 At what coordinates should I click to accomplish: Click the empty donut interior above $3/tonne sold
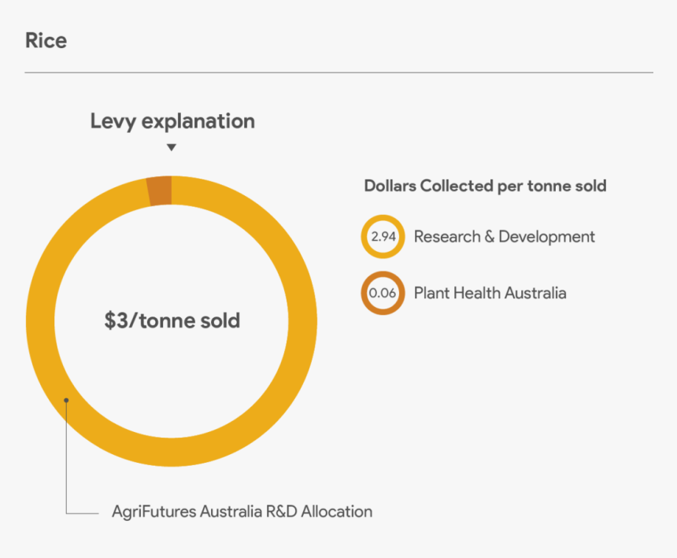click(172, 252)
